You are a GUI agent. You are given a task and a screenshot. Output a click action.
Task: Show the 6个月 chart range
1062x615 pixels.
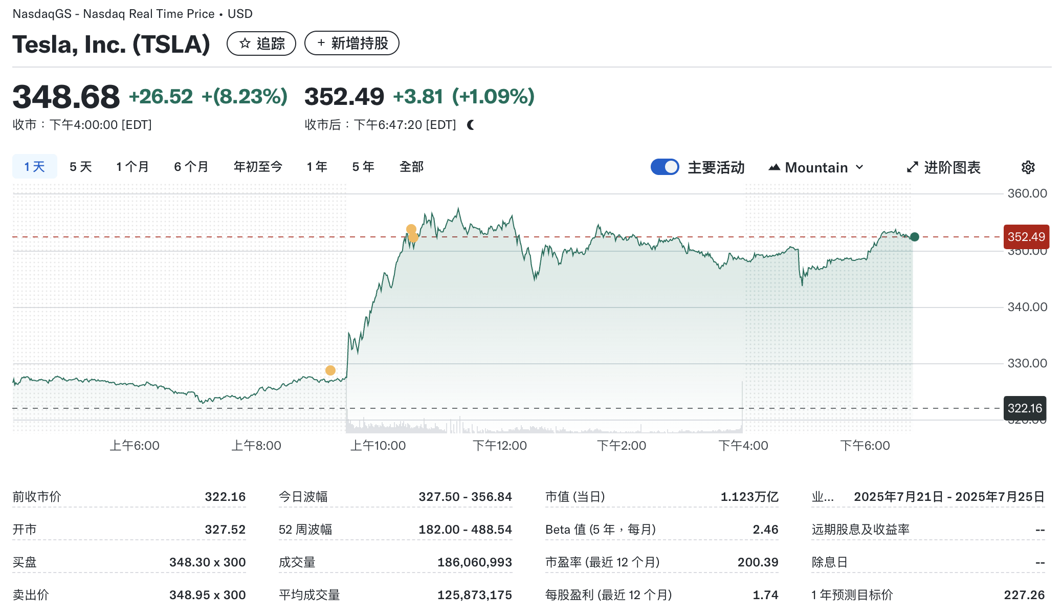191,167
